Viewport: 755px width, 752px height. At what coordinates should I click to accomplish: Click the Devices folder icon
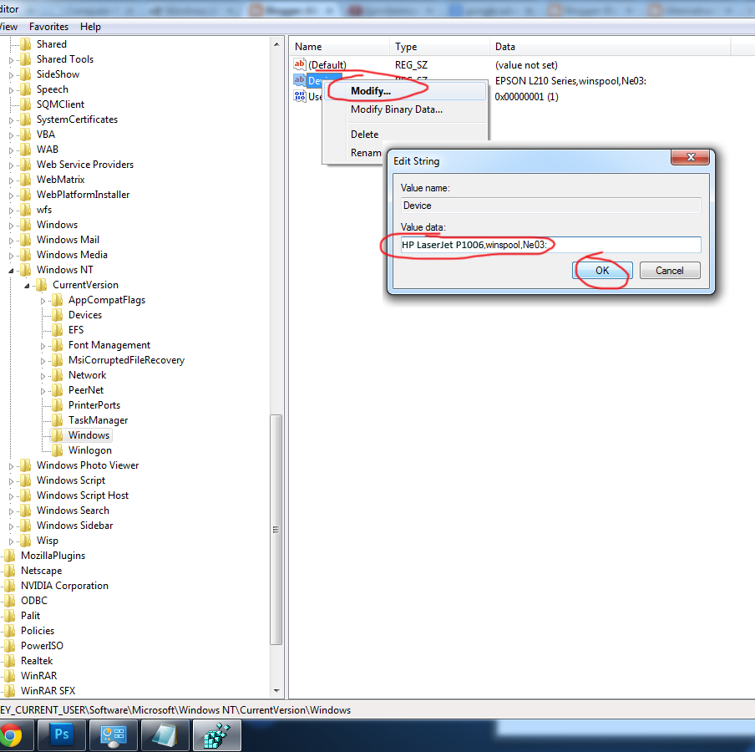[x=58, y=314]
